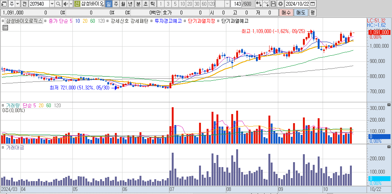Click the 매수 buy button
The width and height of the screenshot is (392, 194).
coord(286,13)
